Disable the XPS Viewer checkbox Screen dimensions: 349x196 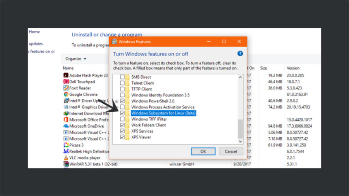pyautogui.click(x=122, y=137)
